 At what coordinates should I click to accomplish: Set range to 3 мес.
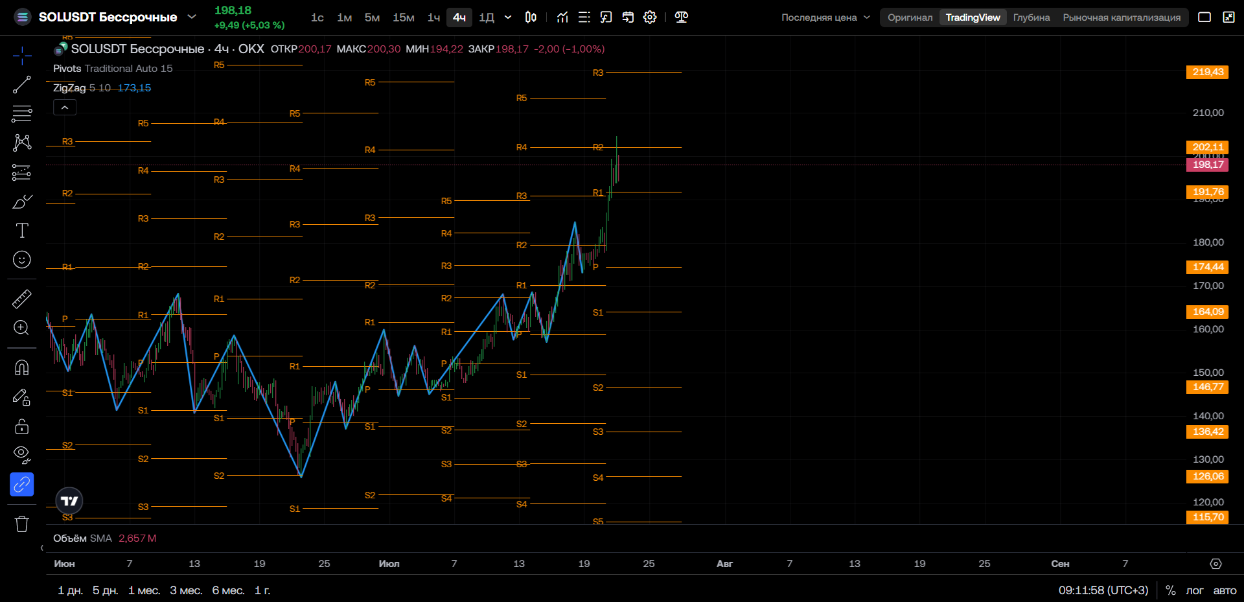pos(186,590)
